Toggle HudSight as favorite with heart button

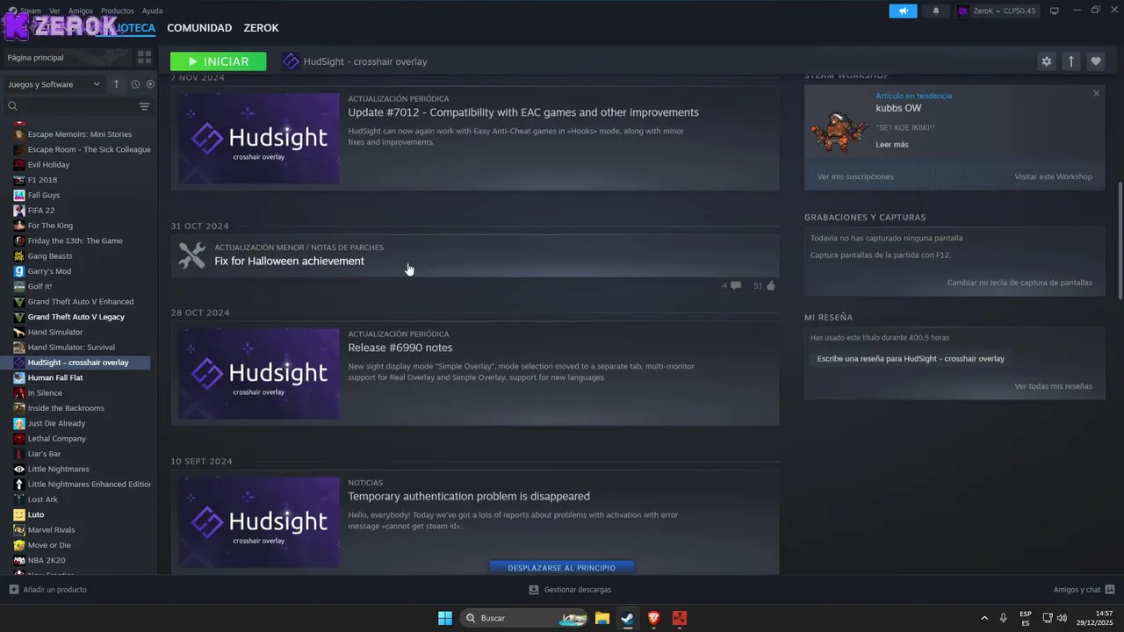click(1095, 61)
